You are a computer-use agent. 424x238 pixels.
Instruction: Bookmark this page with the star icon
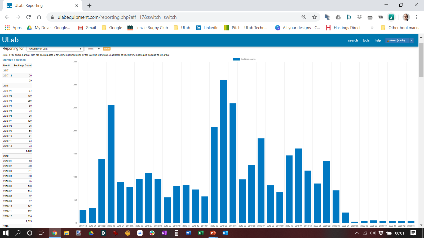[x=314, y=17]
